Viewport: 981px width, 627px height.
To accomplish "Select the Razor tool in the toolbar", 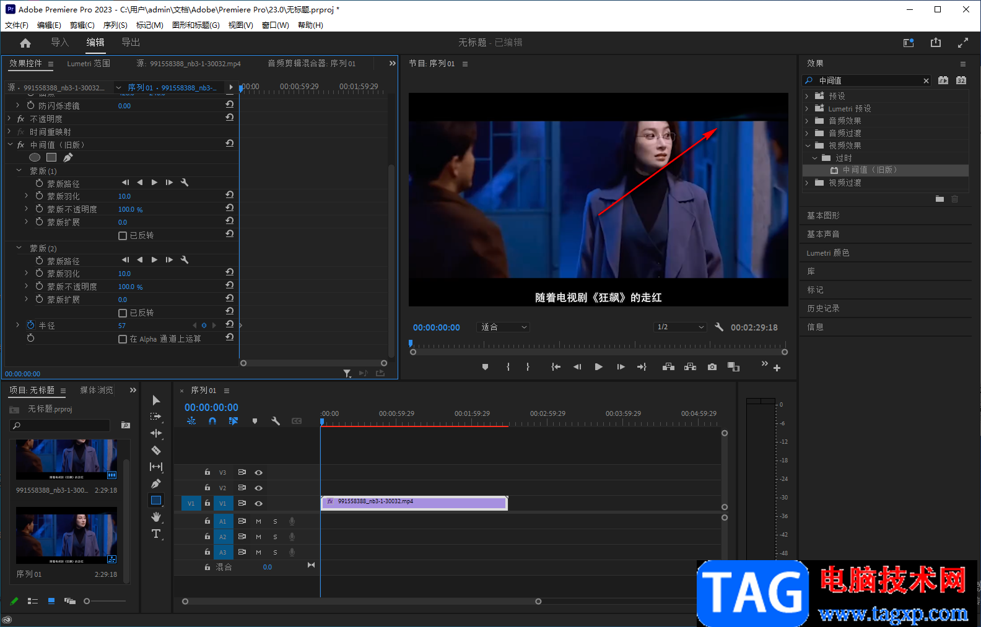I will click(156, 450).
